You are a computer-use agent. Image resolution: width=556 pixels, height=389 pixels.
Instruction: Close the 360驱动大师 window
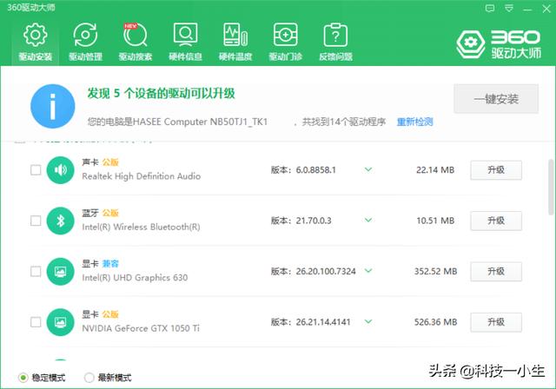(x=546, y=9)
